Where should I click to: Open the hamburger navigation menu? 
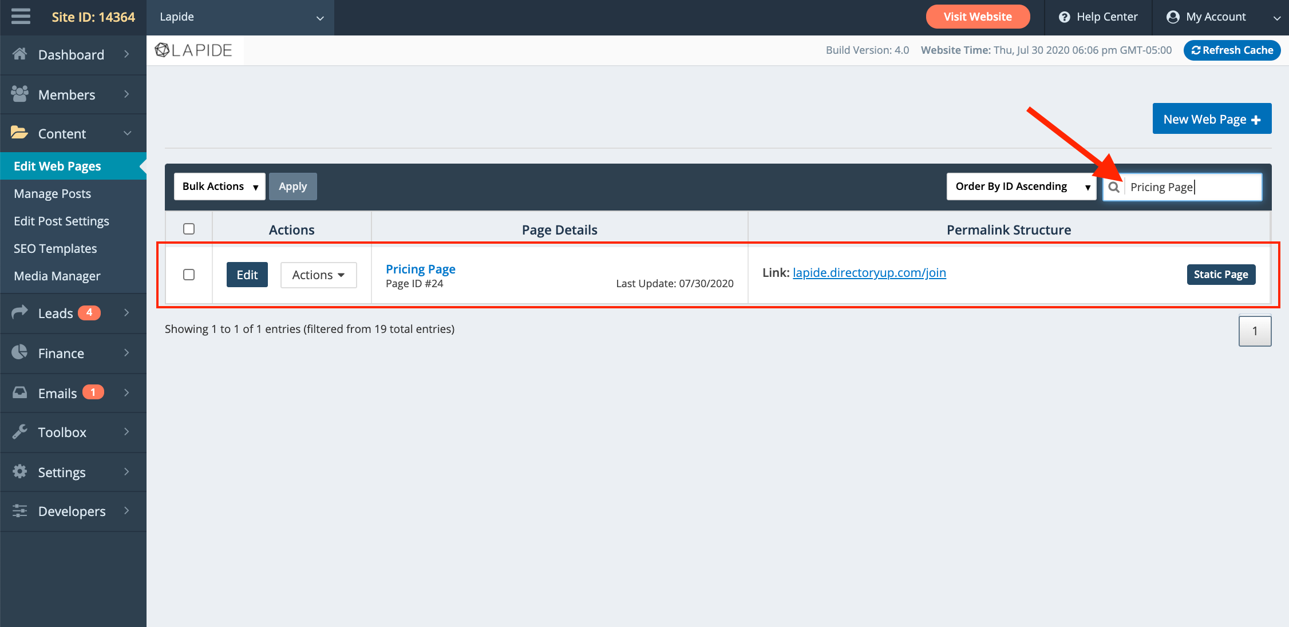click(x=20, y=17)
